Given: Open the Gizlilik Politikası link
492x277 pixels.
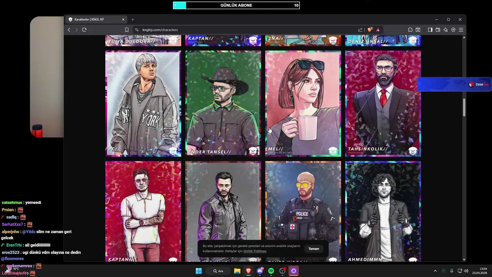Looking at the screenshot, I should [x=255, y=251].
